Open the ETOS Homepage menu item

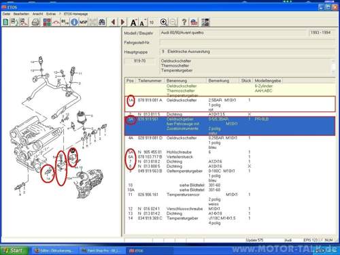coord(75,14)
